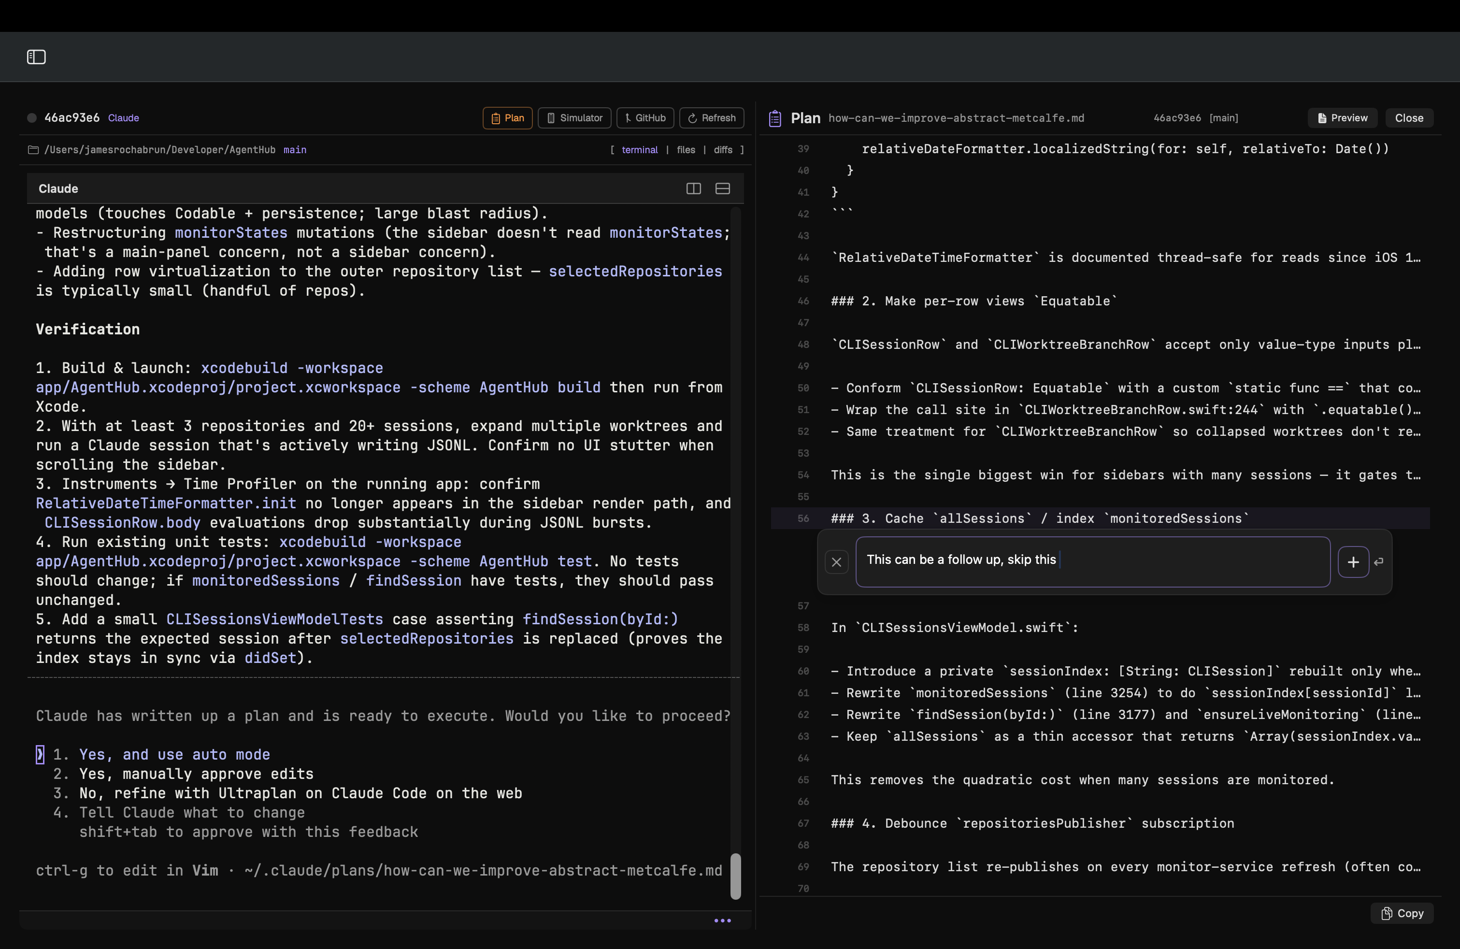Click line 60 Introduce a private sessionIndex bullet
The height and width of the screenshot is (949, 1460).
point(1125,671)
